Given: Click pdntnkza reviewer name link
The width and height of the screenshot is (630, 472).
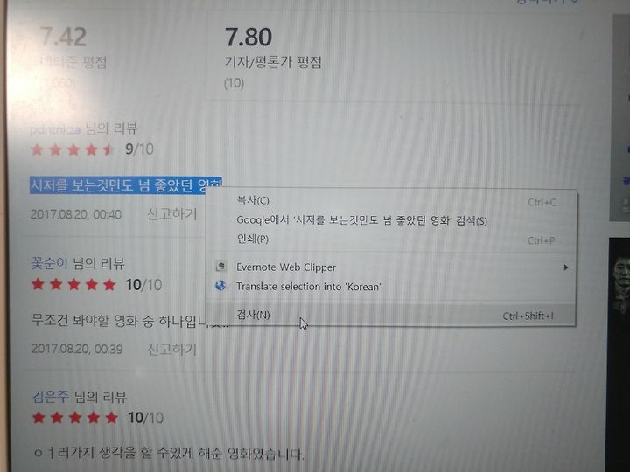Looking at the screenshot, I should pos(54,129).
